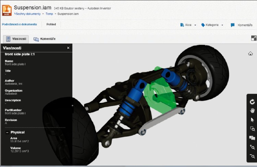Collapse the Physical properties section
The width and height of the screenshot is (257, 167).
coord(7,132)
